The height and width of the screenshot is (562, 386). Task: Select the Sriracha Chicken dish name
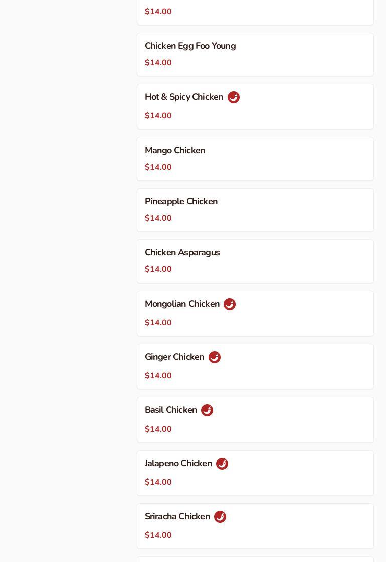[177, 517]
